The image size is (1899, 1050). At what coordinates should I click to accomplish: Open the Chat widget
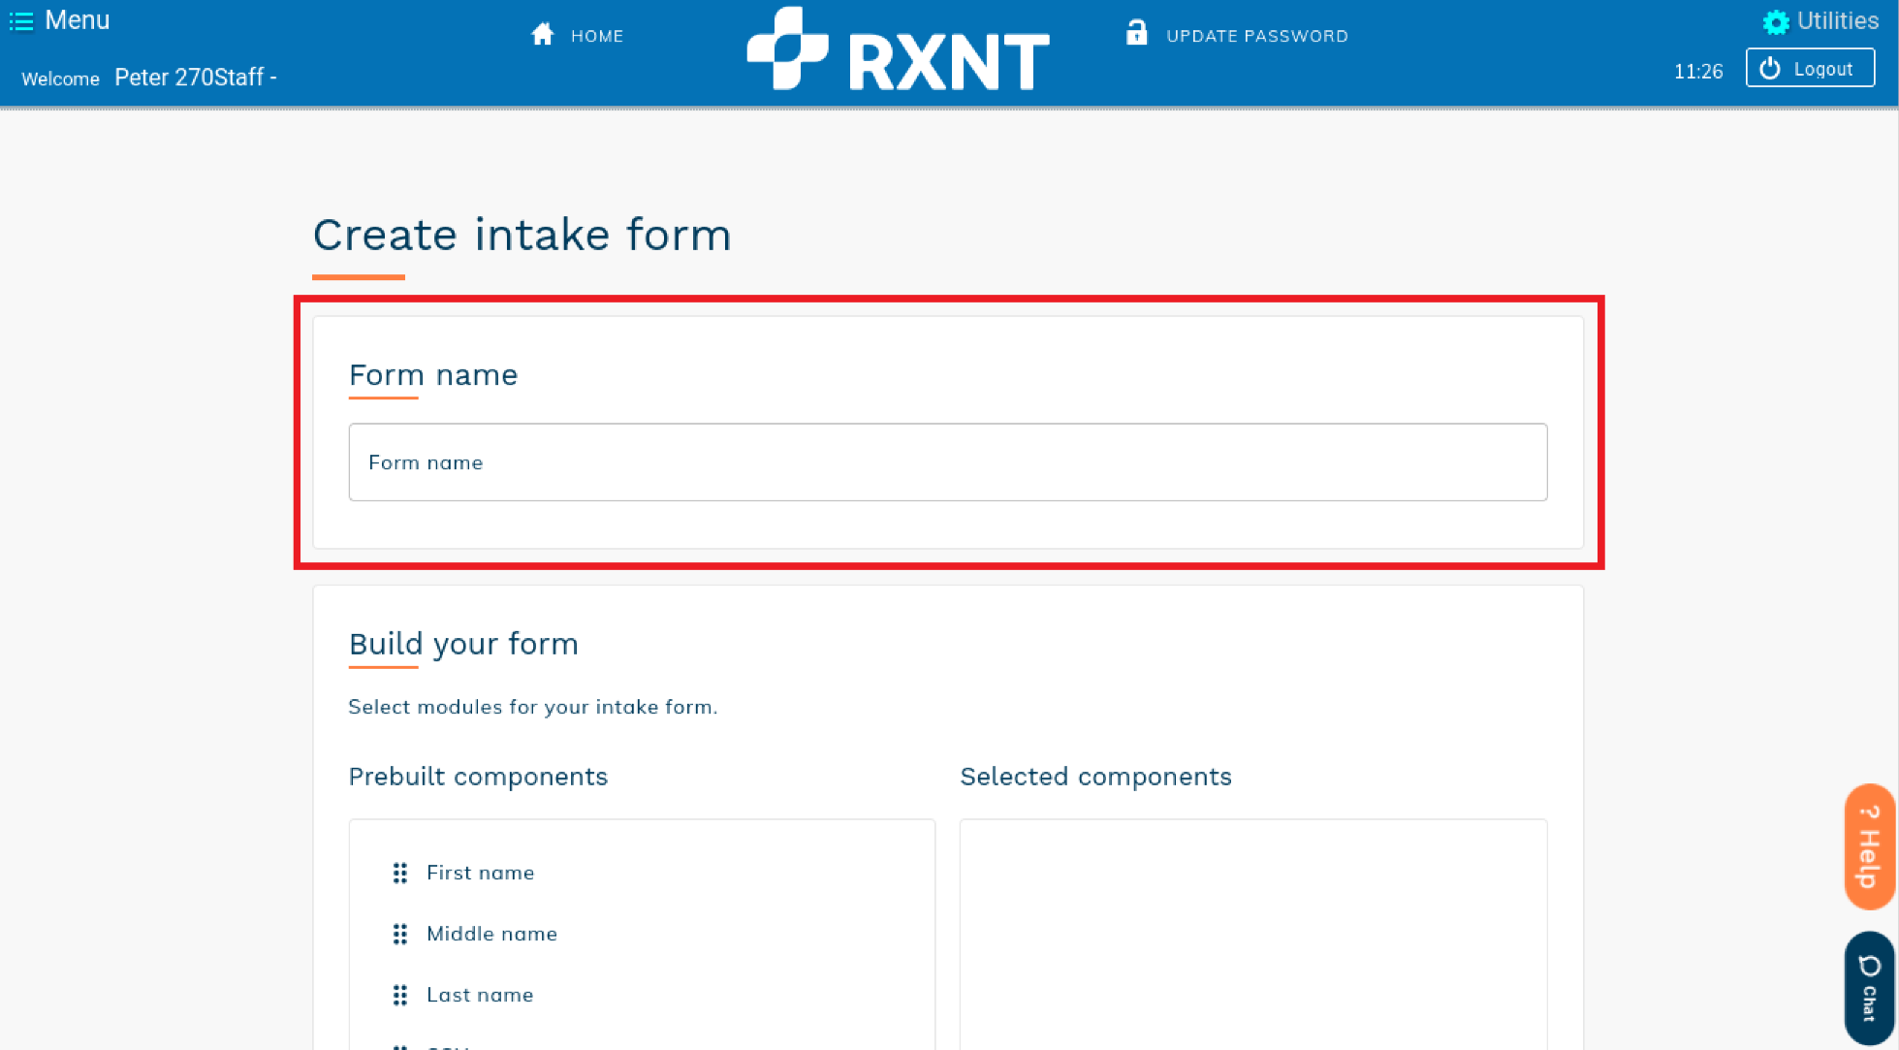pyautogui.click(x=1870, y=989)
